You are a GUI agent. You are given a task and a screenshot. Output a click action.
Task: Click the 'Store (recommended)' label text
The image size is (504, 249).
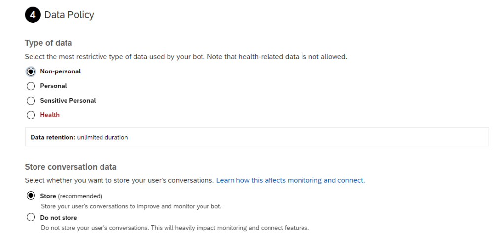(71, 196)
